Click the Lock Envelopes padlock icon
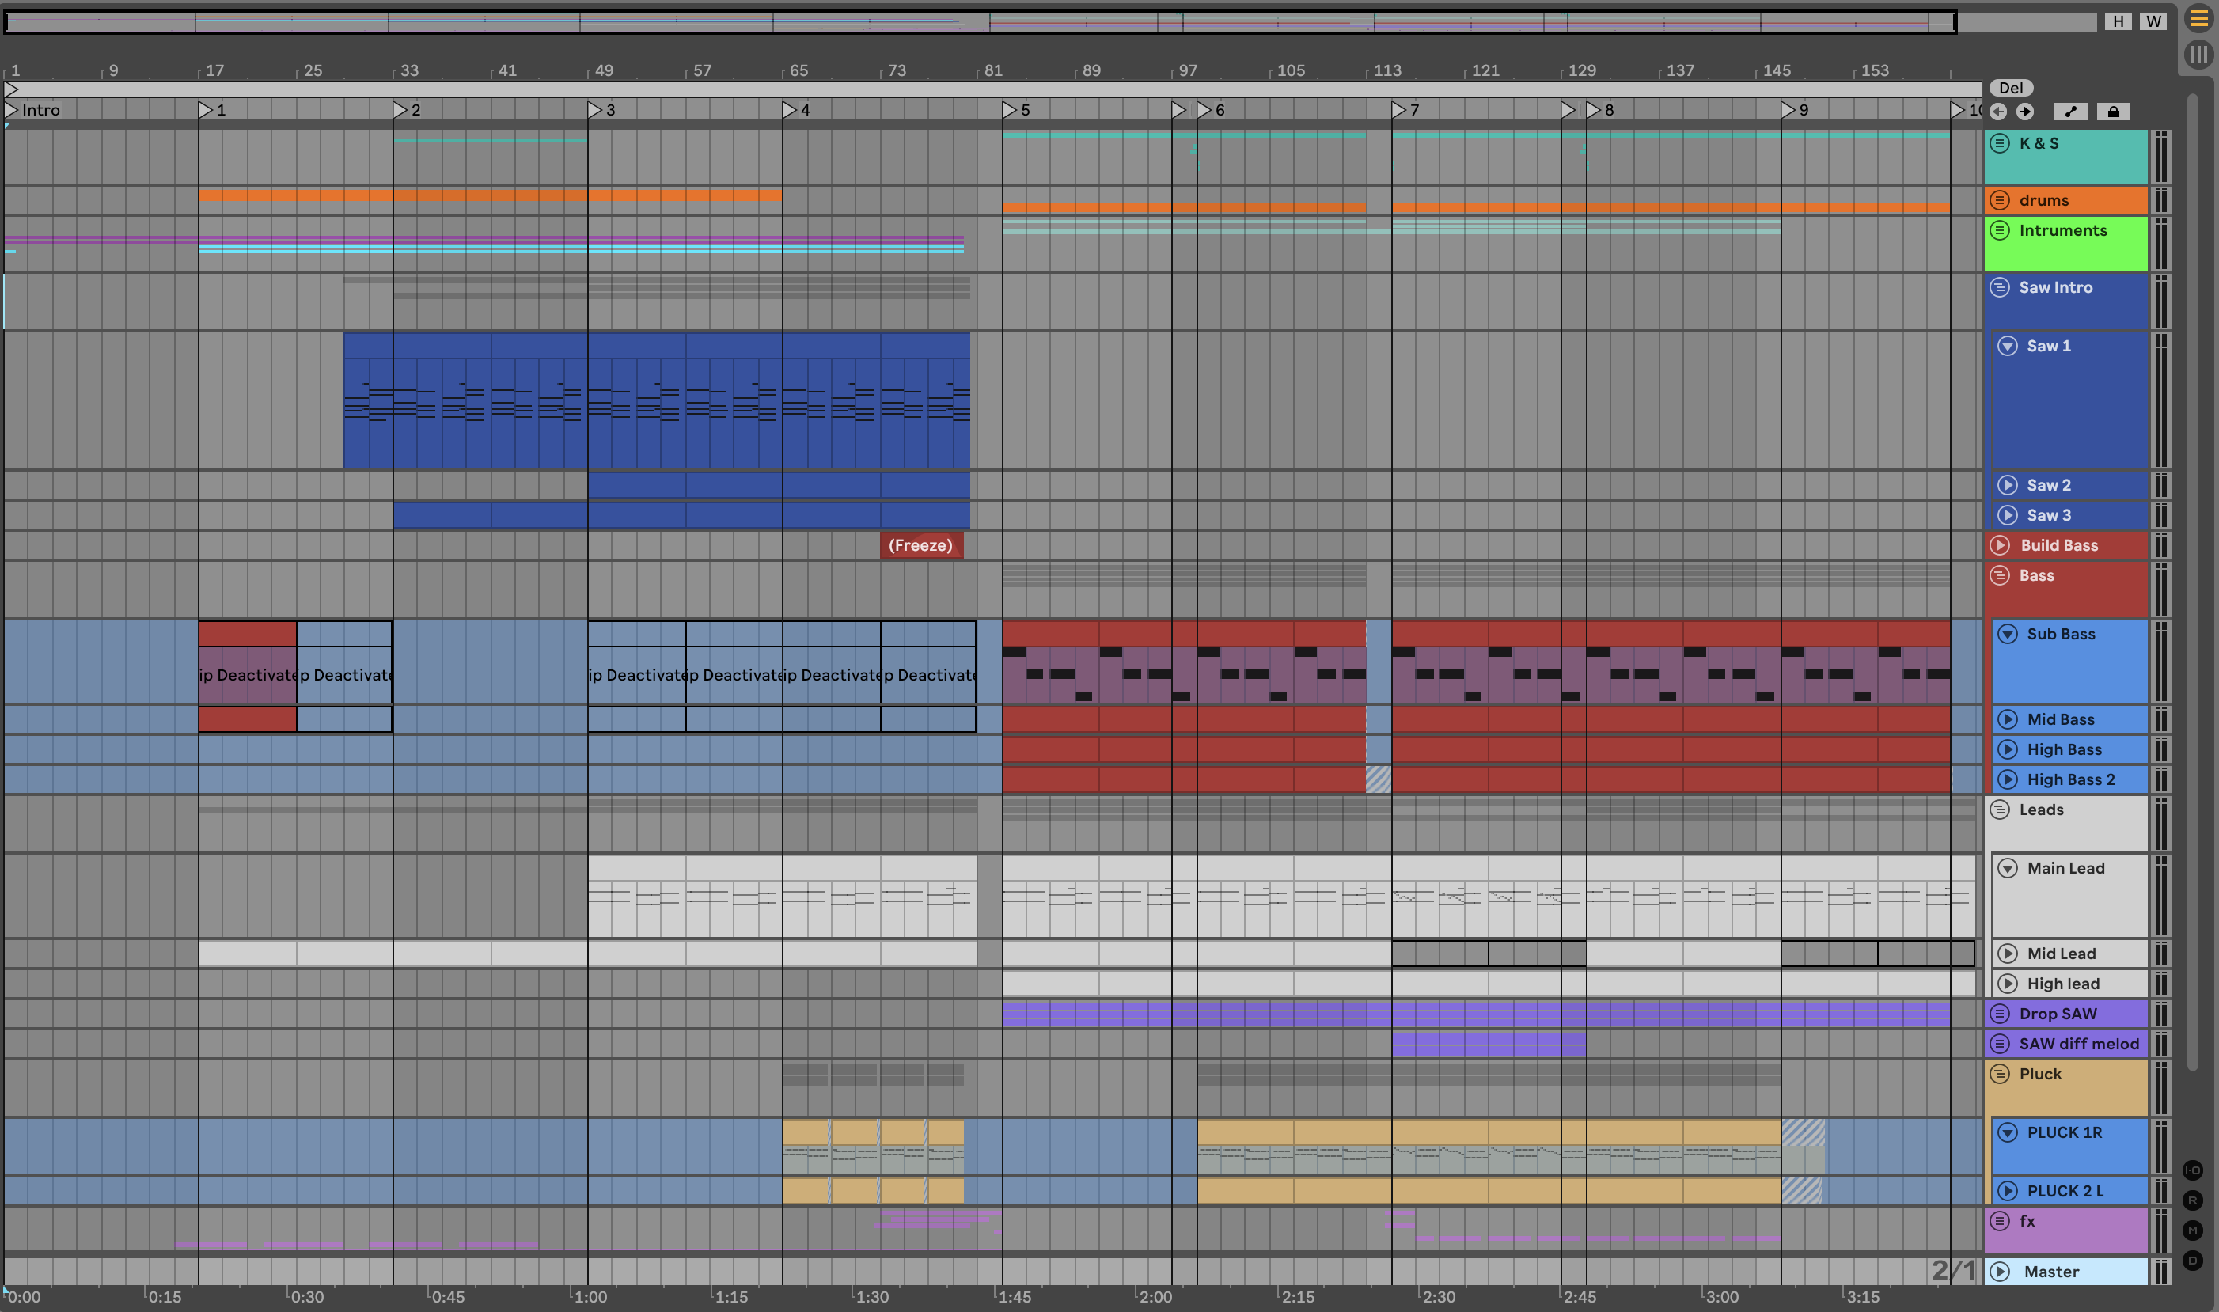 pos(2113,112)
